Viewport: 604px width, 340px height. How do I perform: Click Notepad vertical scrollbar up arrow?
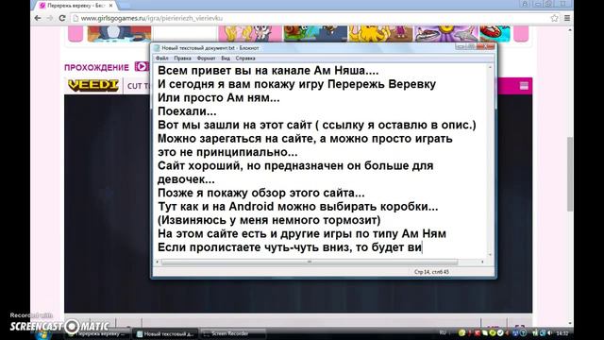click(491, 67)
